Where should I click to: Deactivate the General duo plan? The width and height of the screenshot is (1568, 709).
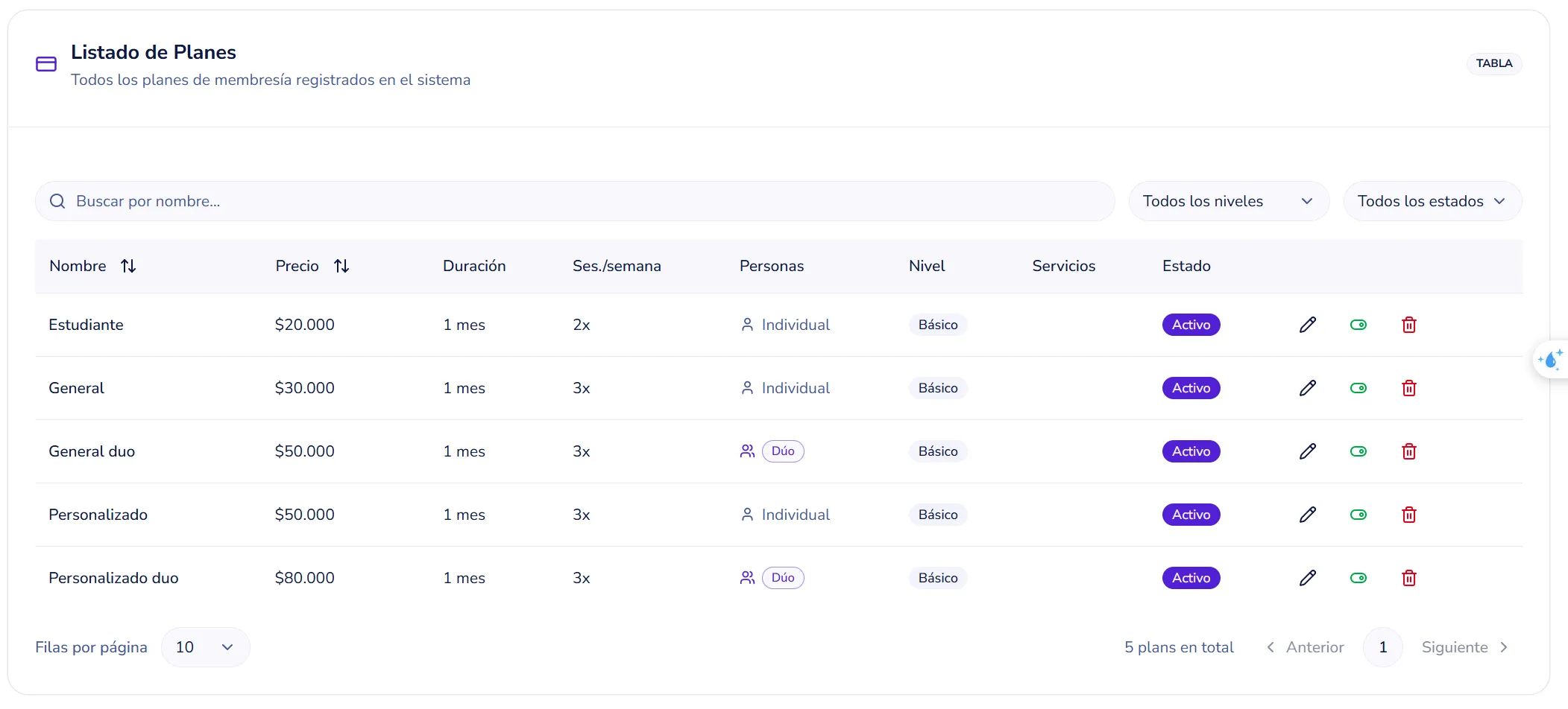1358,451
